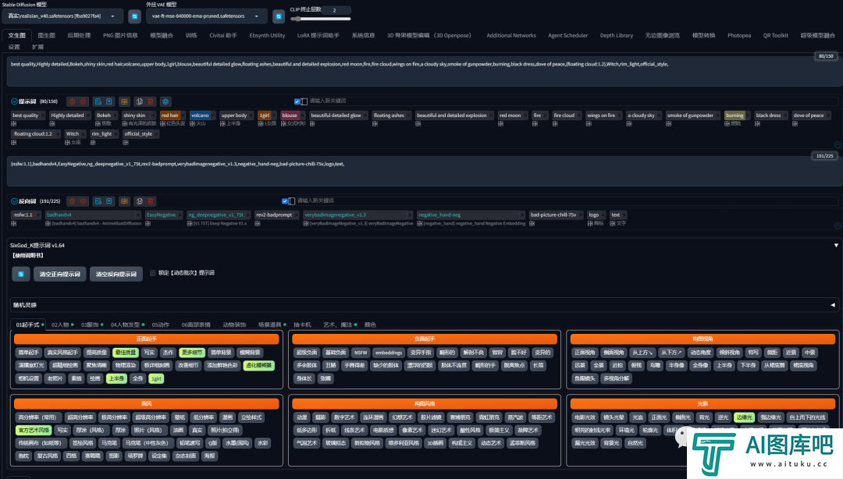This screenshot has width=843, height=479.
Task: Click blue bookmark icon in 反向词 toolbar
Action: (109, 201)
